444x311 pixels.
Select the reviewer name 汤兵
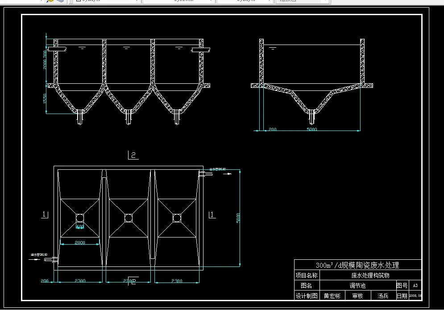(383, 296)
